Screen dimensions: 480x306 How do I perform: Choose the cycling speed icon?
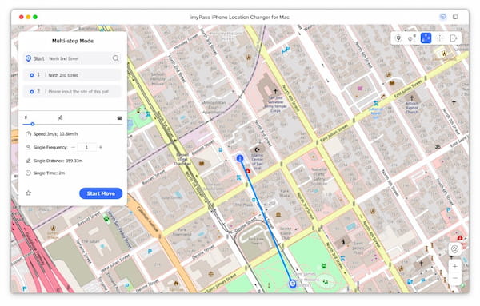60,117
